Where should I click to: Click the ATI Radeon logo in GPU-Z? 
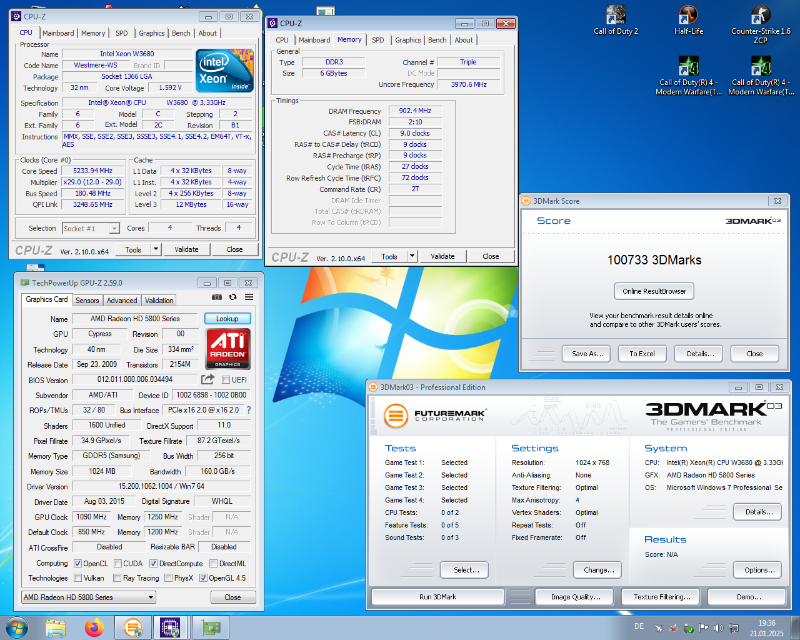227,348
